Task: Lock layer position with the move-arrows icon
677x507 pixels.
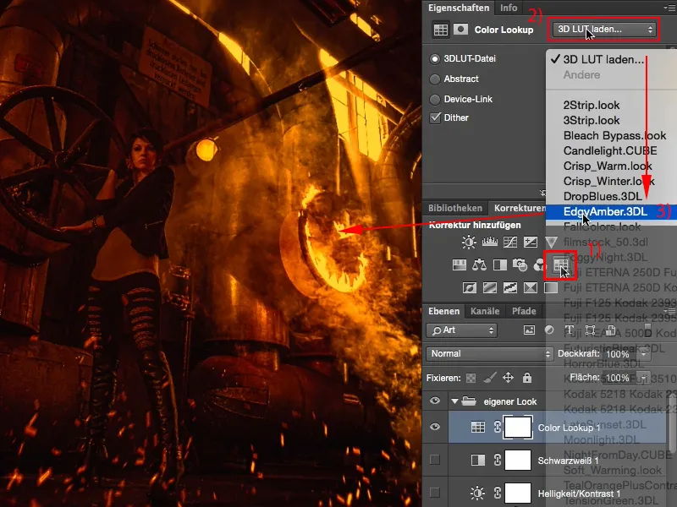Action: tap(508, 378)
